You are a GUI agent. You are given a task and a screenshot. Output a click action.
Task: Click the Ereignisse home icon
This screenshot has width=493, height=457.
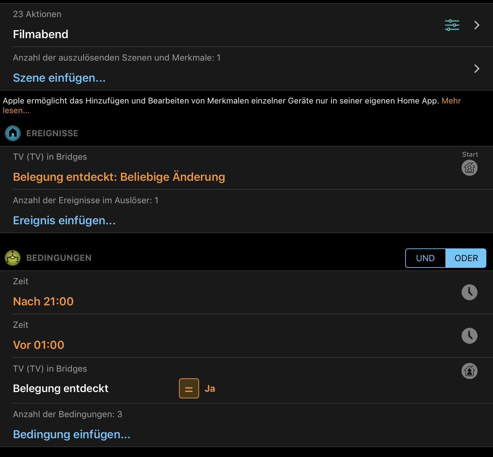tap(13, 133)
